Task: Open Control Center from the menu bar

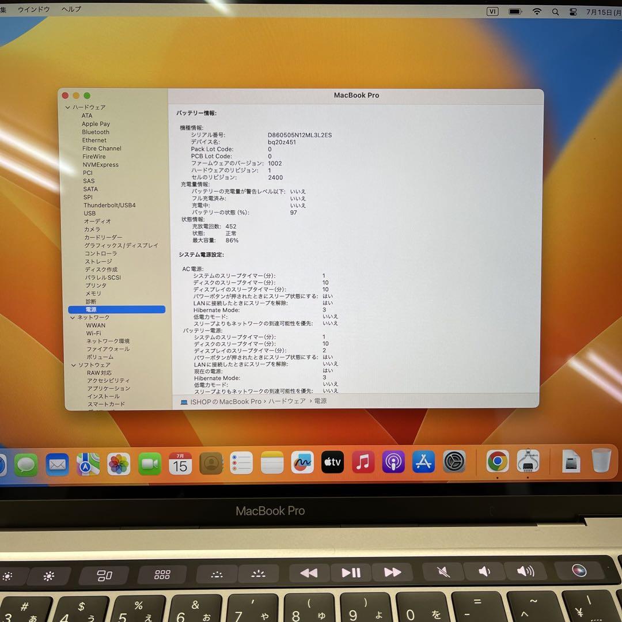Action: 573,12
